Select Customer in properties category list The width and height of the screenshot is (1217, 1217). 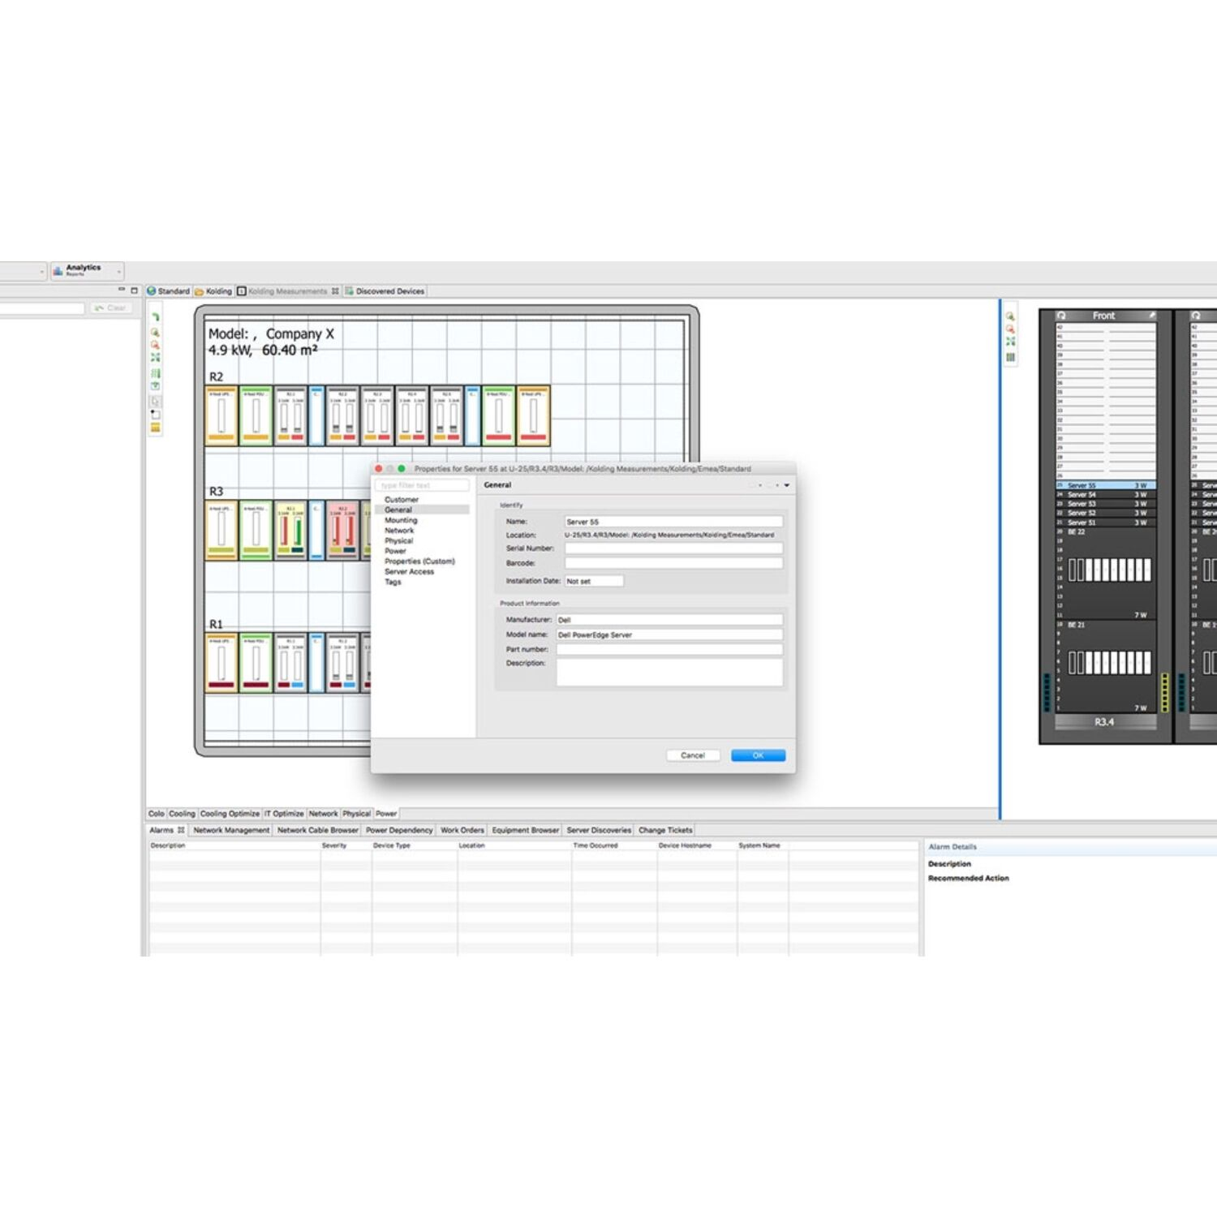point(402,500)
